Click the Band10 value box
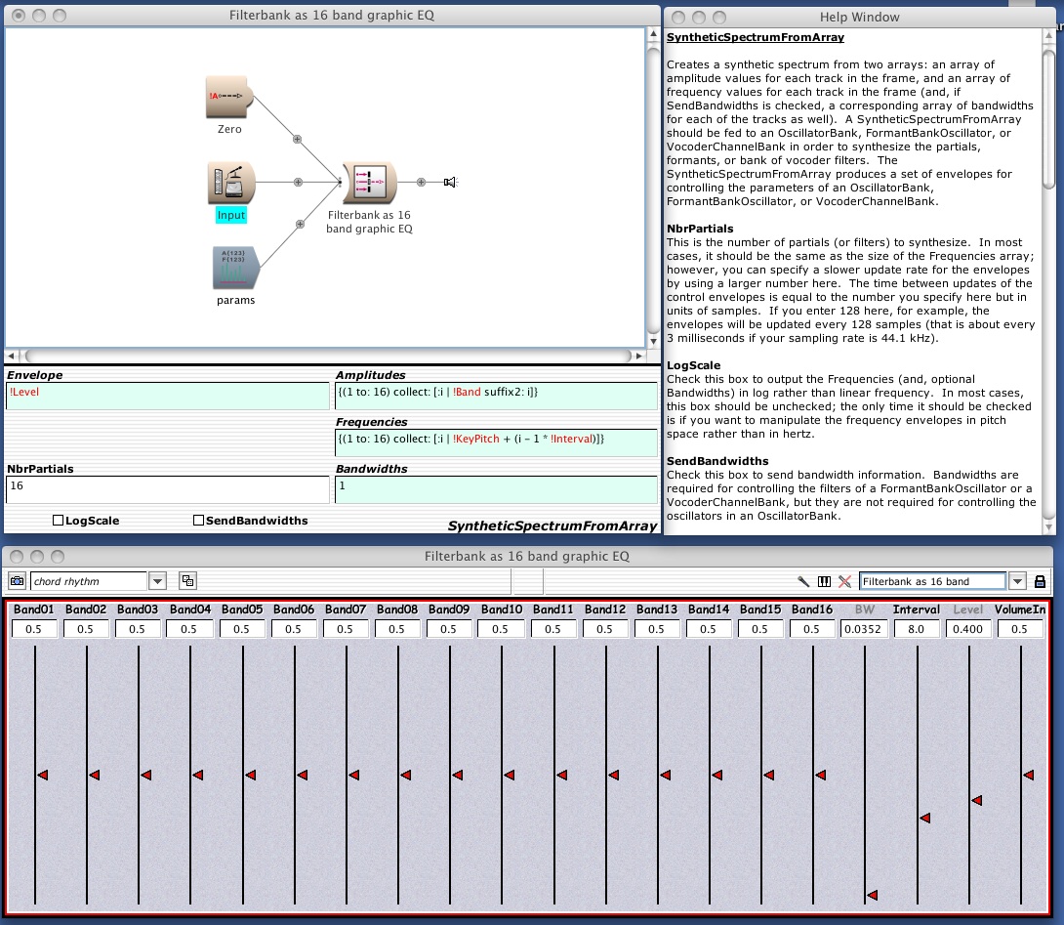The height and width of the screenshot is (925, 1064). [x=501, y=629]
